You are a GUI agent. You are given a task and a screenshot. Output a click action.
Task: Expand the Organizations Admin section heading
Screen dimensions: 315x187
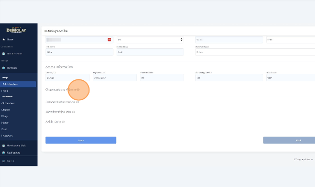coord(60,90)
